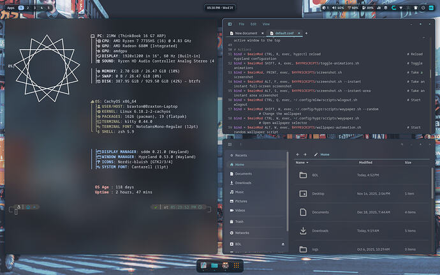440x275 pixels.
Task: Open the power menu icon in top bar
Action: click(423, 8)
